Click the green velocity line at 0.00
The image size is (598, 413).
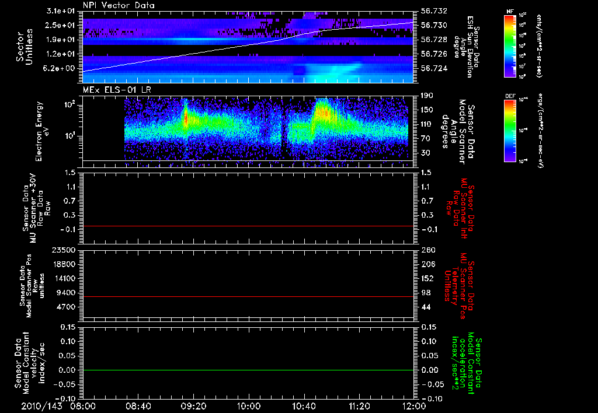click(248, 370)
